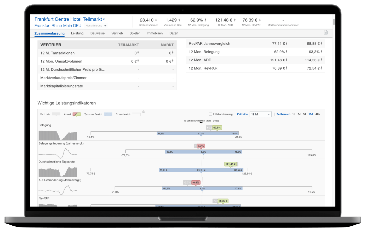Select the Alle time range option
This screenshot has width=366, height=234.
point(318,114)
